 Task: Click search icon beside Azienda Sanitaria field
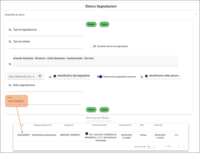[10, 64]
